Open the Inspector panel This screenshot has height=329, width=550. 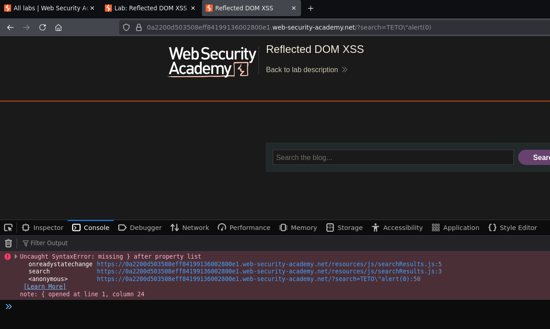(43, 228)
